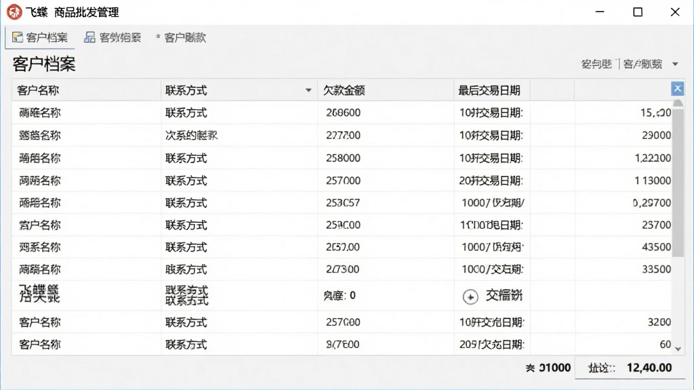Click the scroll down arrow of table
694x390 pixels.
tap(678, 349)
